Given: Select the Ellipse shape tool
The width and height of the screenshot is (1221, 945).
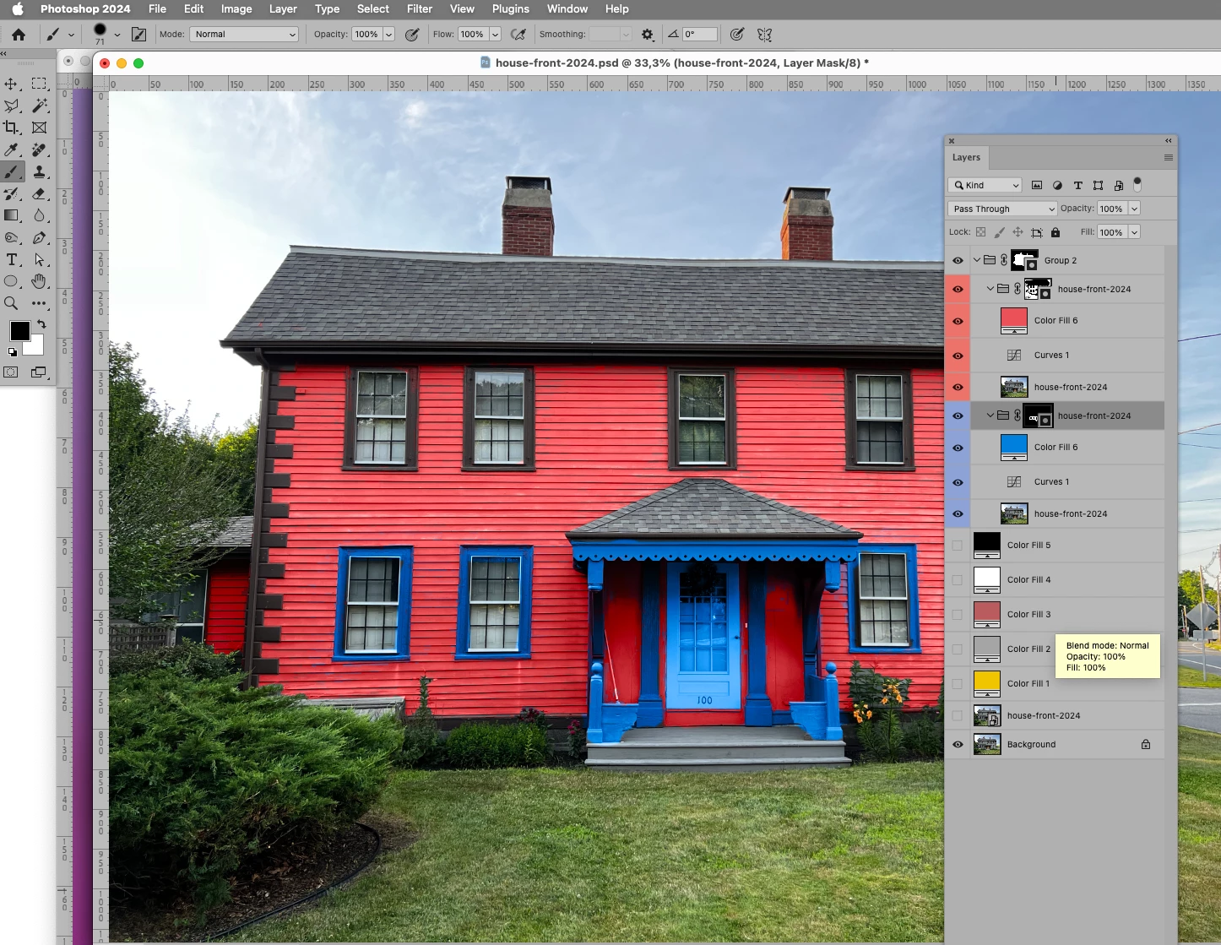Looking at the screenshot, I should point(11,281).
